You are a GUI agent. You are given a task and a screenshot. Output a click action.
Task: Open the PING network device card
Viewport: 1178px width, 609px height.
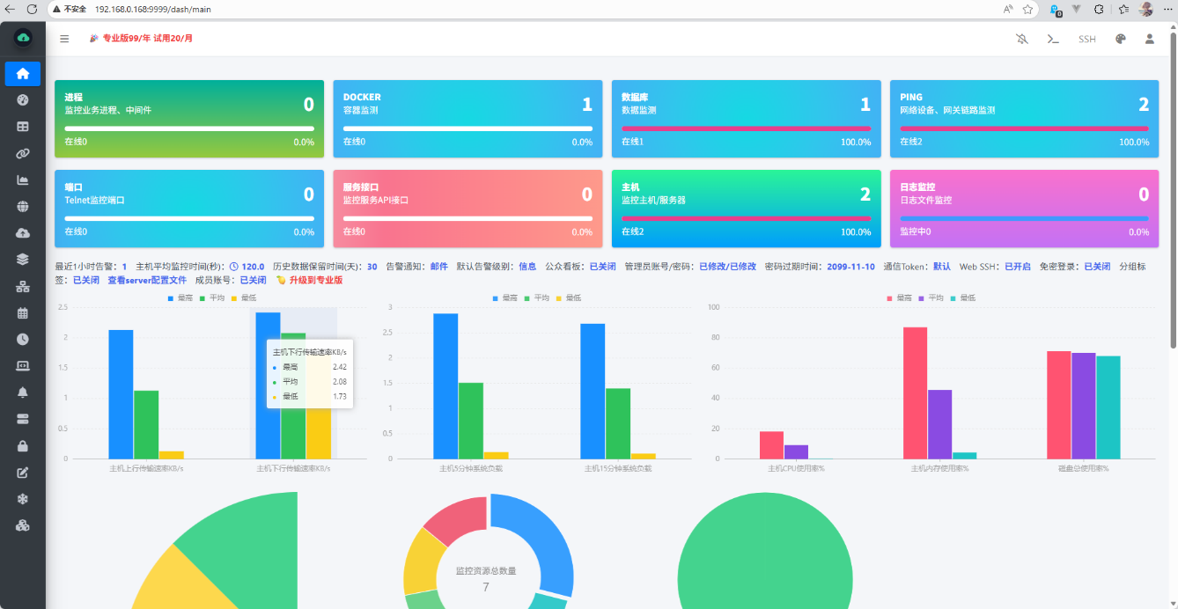[1024, 119]
